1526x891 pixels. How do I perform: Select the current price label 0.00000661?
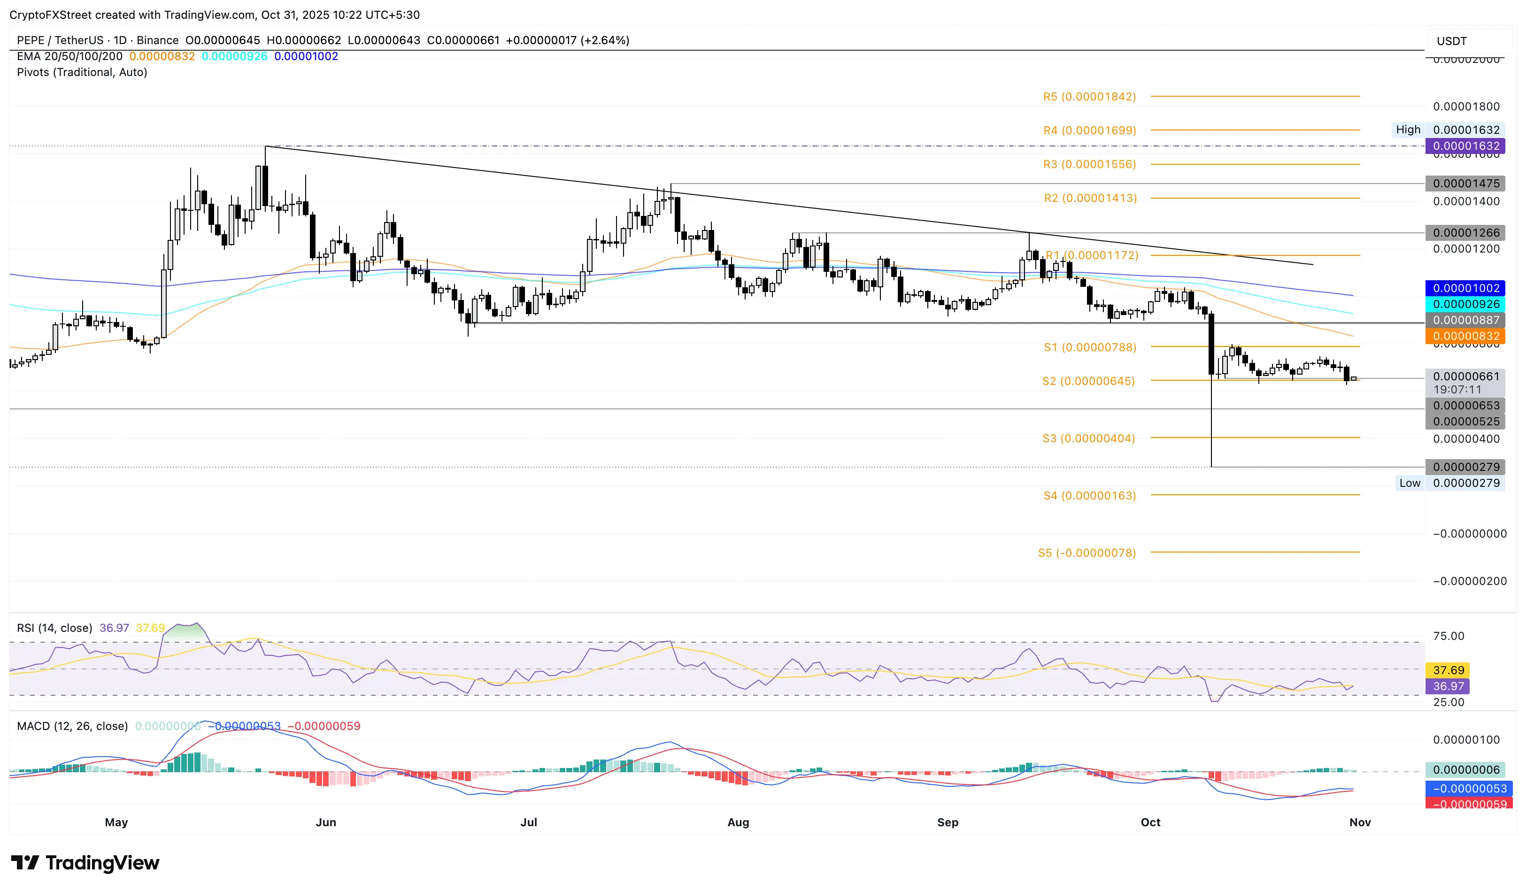tap(1465, 376)
